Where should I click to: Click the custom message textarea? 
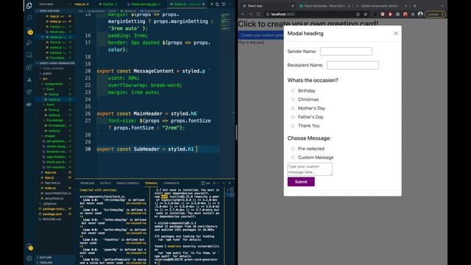(310, 169)
